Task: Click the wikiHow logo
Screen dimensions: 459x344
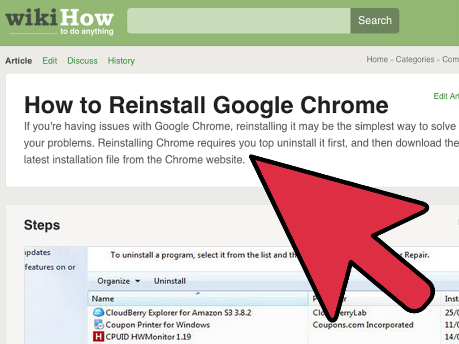Action: (60, 22)
